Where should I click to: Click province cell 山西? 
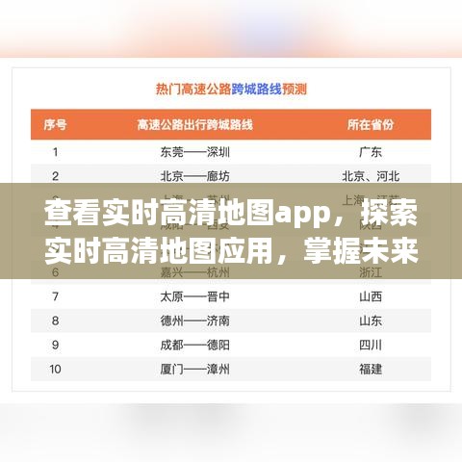(x=371, y=296)
